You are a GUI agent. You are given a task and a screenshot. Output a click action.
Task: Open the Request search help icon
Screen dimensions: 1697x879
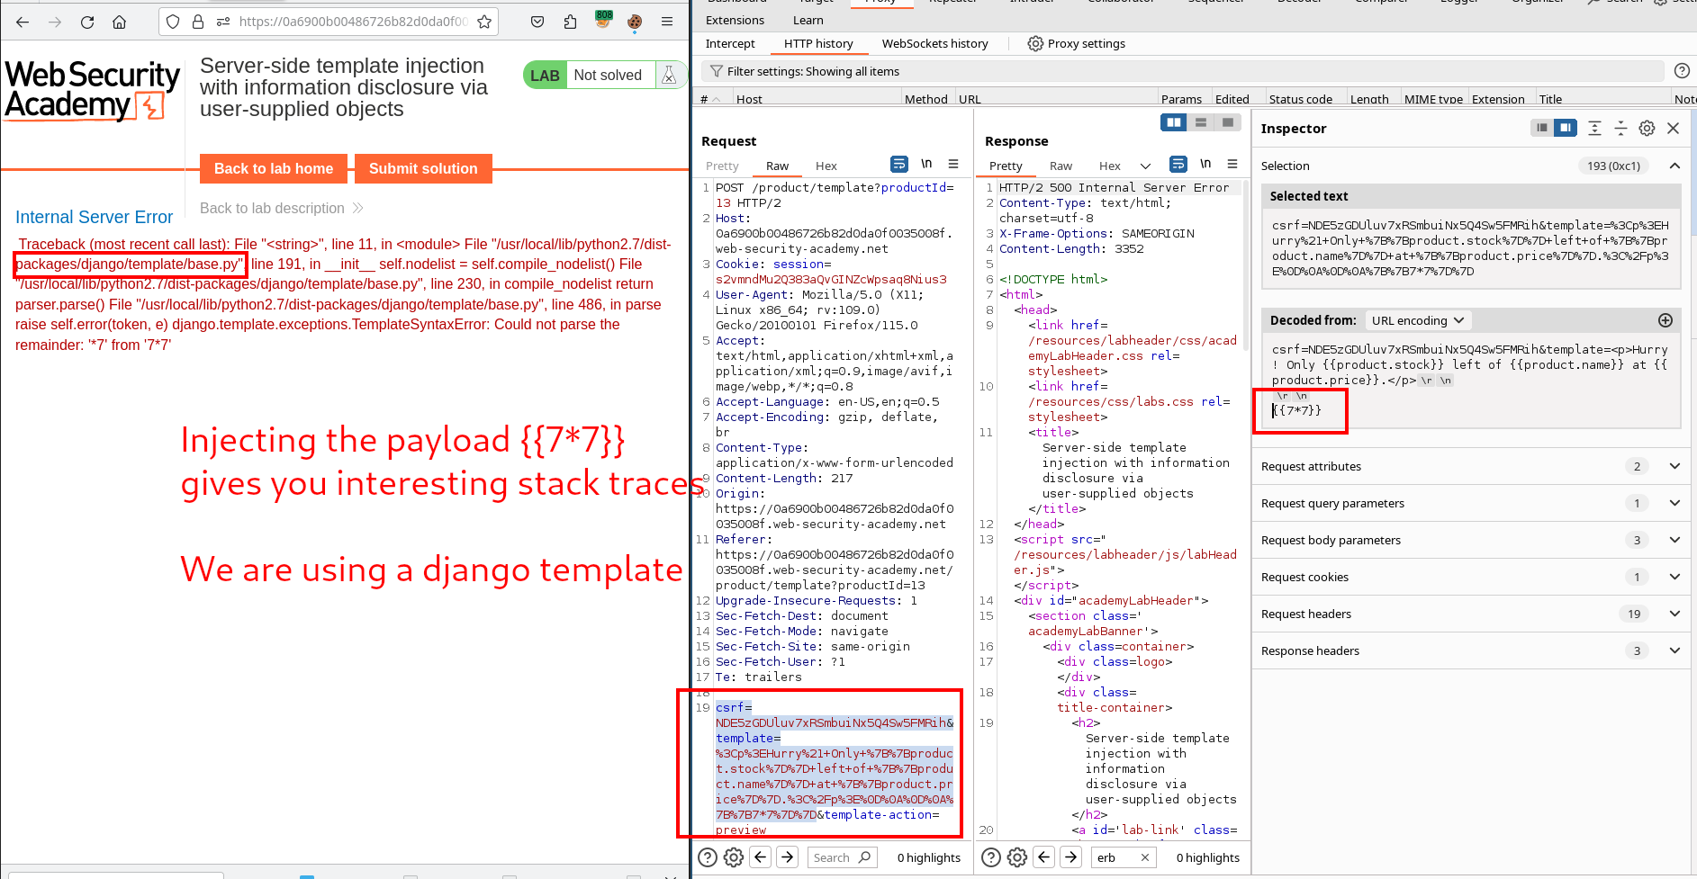point(709,857)
